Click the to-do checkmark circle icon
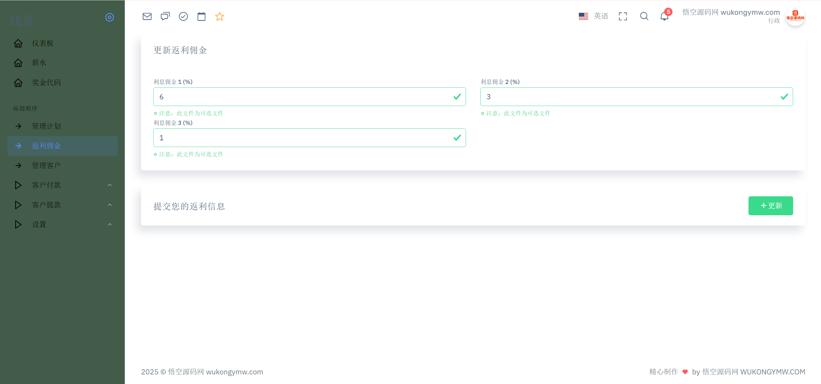The height and width of the screenshot is (384, 821). 183,16
